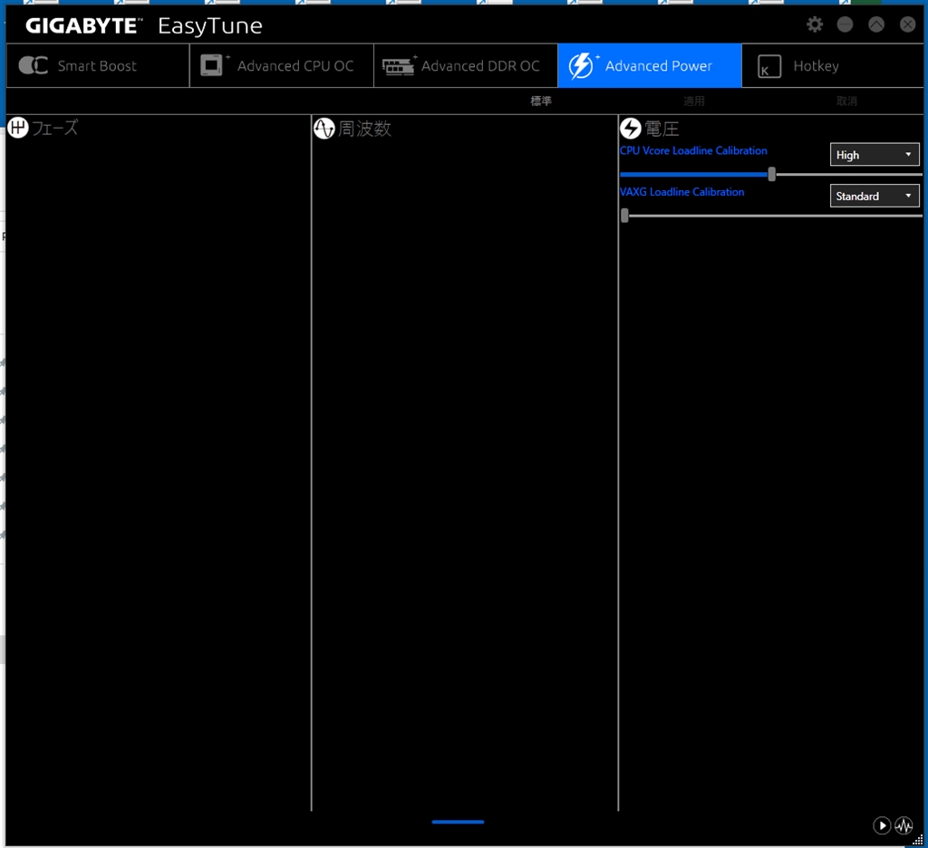Click the 取消 cancel button
Viewport: 928px width, 848px height.
click(846, 101)
